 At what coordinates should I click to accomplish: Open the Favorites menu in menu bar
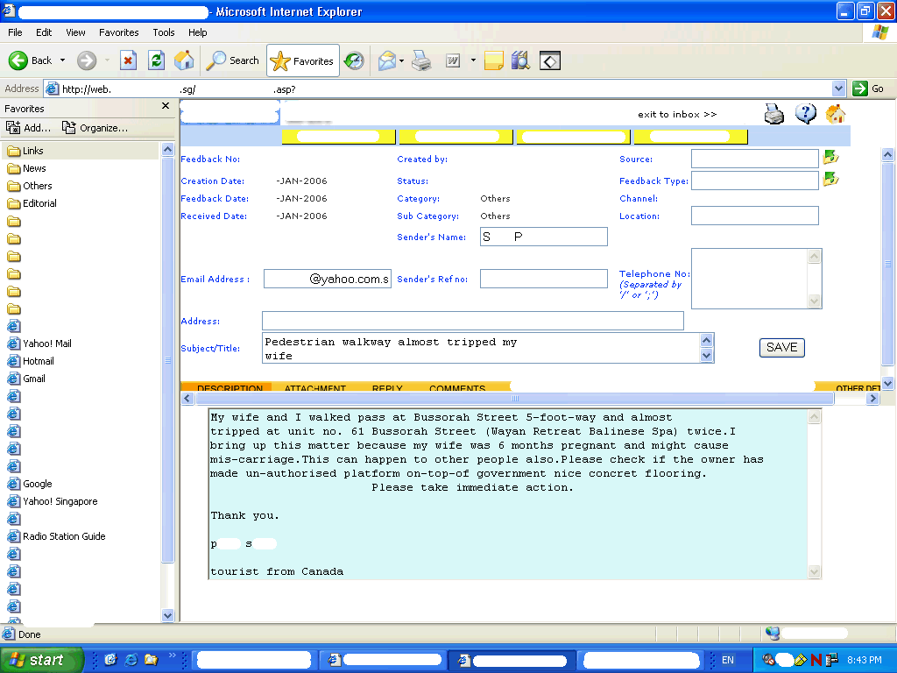pos(119,32)
